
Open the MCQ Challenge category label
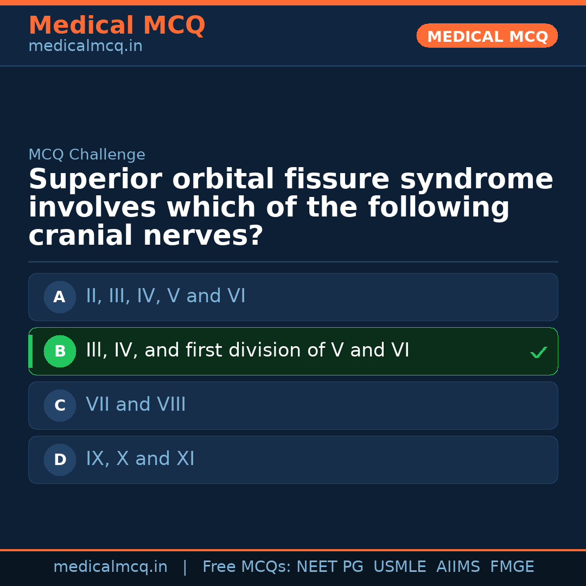pyautogui.click(x=87, y=155)
